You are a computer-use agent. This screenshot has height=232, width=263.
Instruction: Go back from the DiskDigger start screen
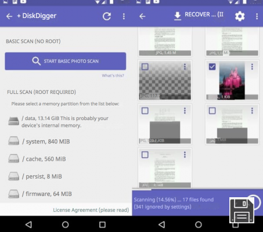(9, 16)
